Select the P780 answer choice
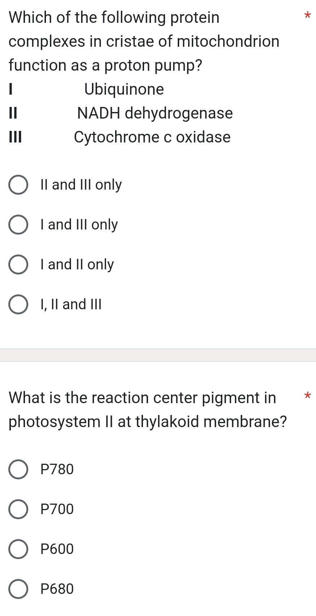This screenshot has height=616, width=316. [x=56, y=469]
